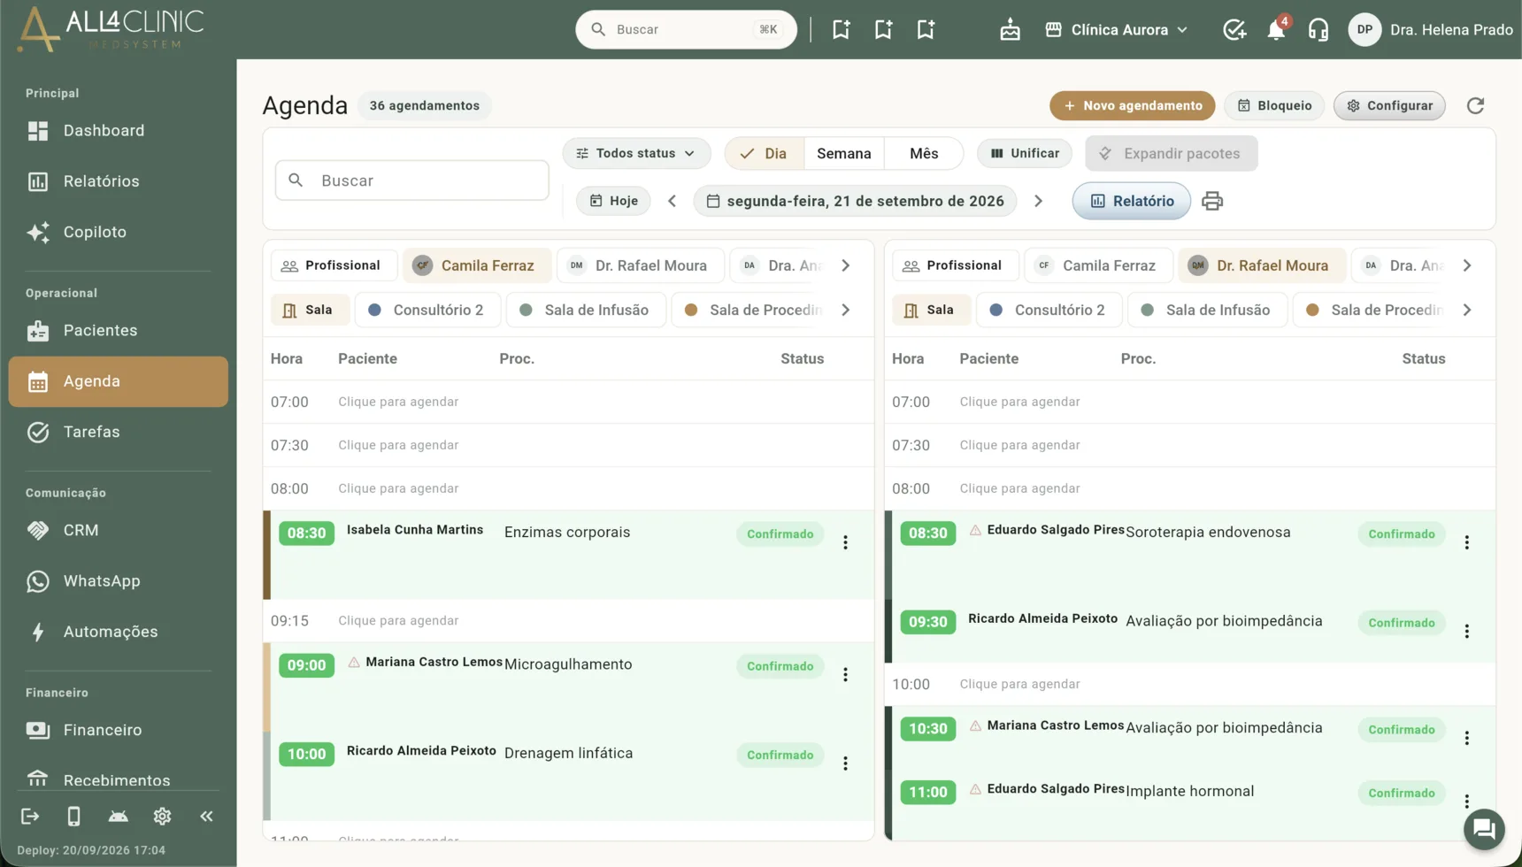Select Dia view toggle
Image resolution: width=1522 pixels, height=867 pixels.
[765, 153]
